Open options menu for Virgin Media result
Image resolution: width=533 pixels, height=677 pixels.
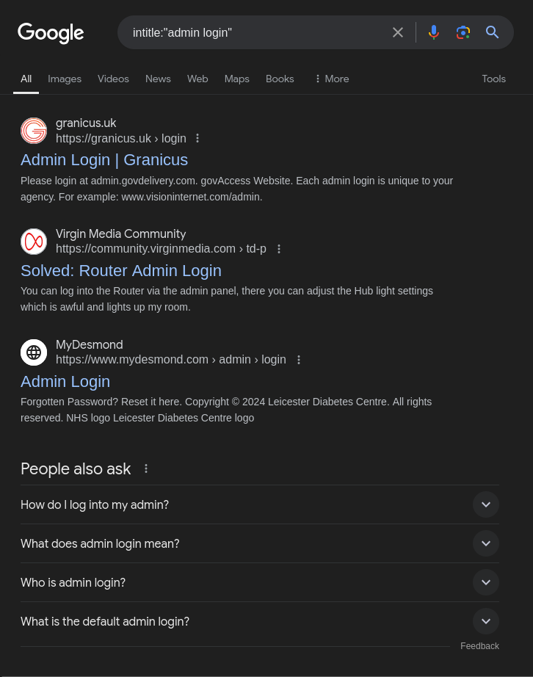(x=279, y=249)
